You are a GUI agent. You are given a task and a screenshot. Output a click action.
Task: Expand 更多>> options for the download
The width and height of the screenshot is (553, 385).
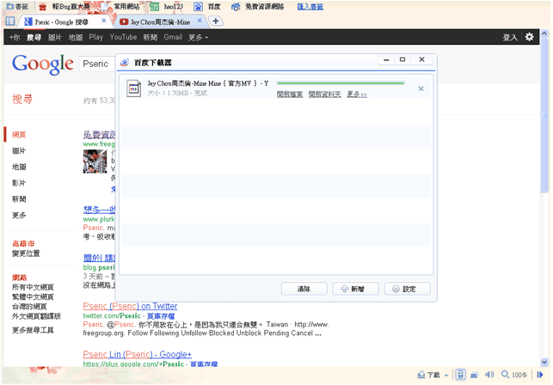357,95
